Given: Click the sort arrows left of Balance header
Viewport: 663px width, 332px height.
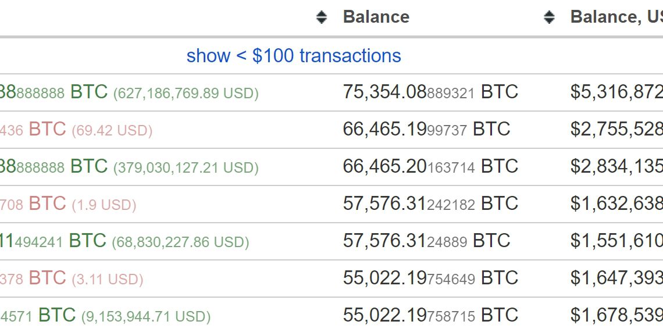Looking at the screenshot, I should 322,17.
